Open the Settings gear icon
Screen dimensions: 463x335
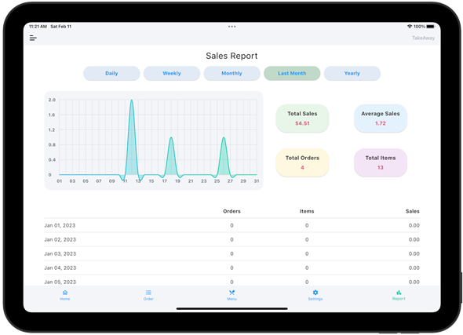[315, 293]
